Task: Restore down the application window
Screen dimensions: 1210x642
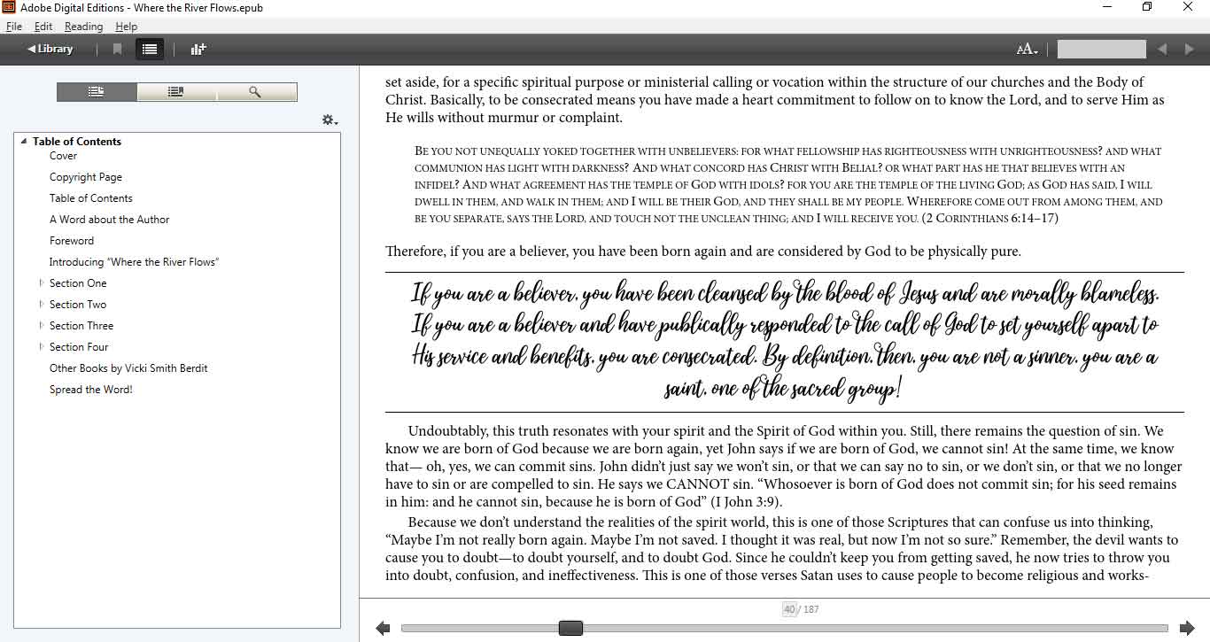Action: 1147,7
